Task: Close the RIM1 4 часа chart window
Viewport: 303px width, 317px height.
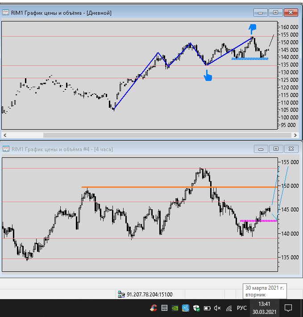Action: click(291, 149)
